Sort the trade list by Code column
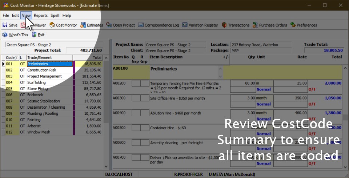349x178 pixels. [12, 58]
